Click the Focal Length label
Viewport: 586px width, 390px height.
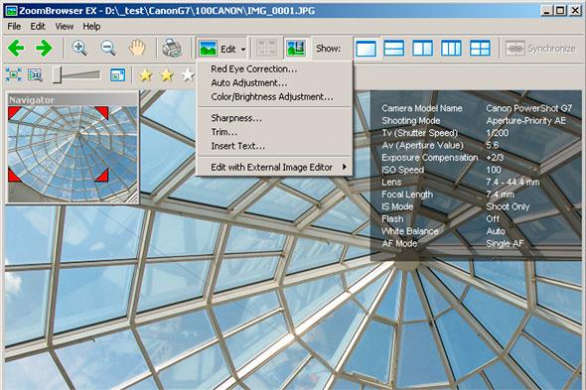(x=407, y=195)
